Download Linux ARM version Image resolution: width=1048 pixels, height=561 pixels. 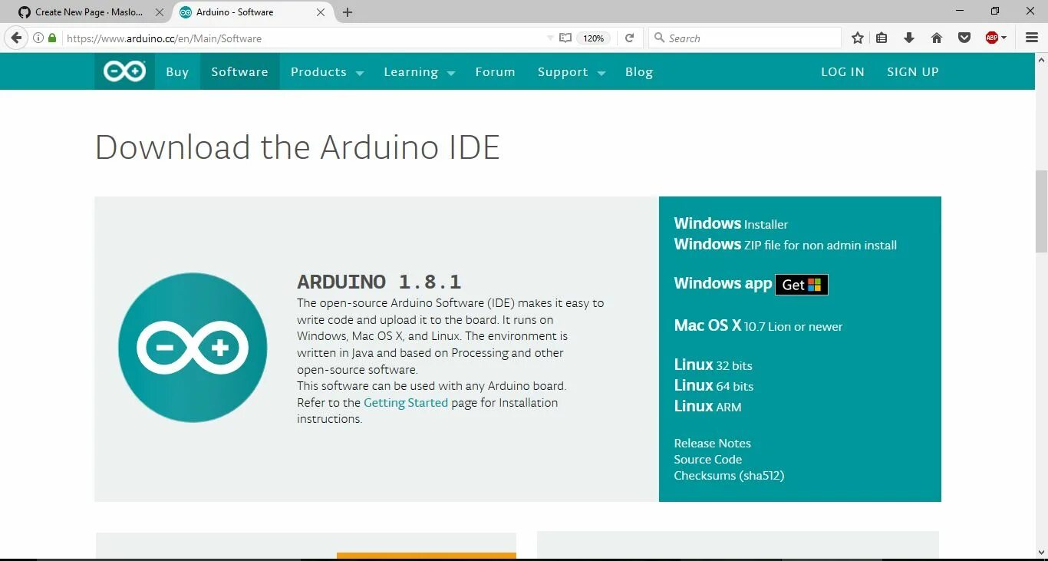tap(707, 406)
